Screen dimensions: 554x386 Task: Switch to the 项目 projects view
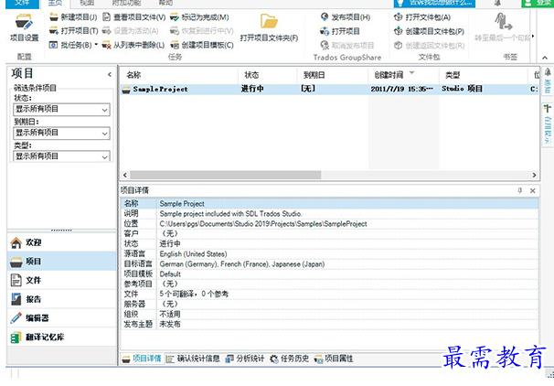(61, 262)
